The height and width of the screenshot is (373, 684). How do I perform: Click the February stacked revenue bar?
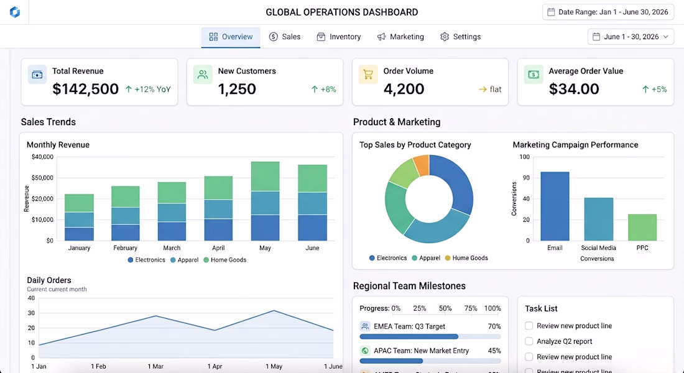(126, 213)
